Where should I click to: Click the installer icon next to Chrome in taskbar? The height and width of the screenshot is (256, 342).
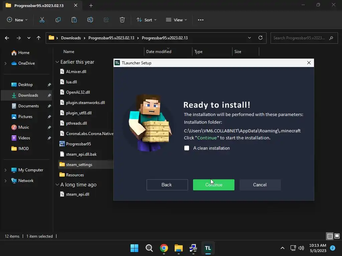(193, 248)
